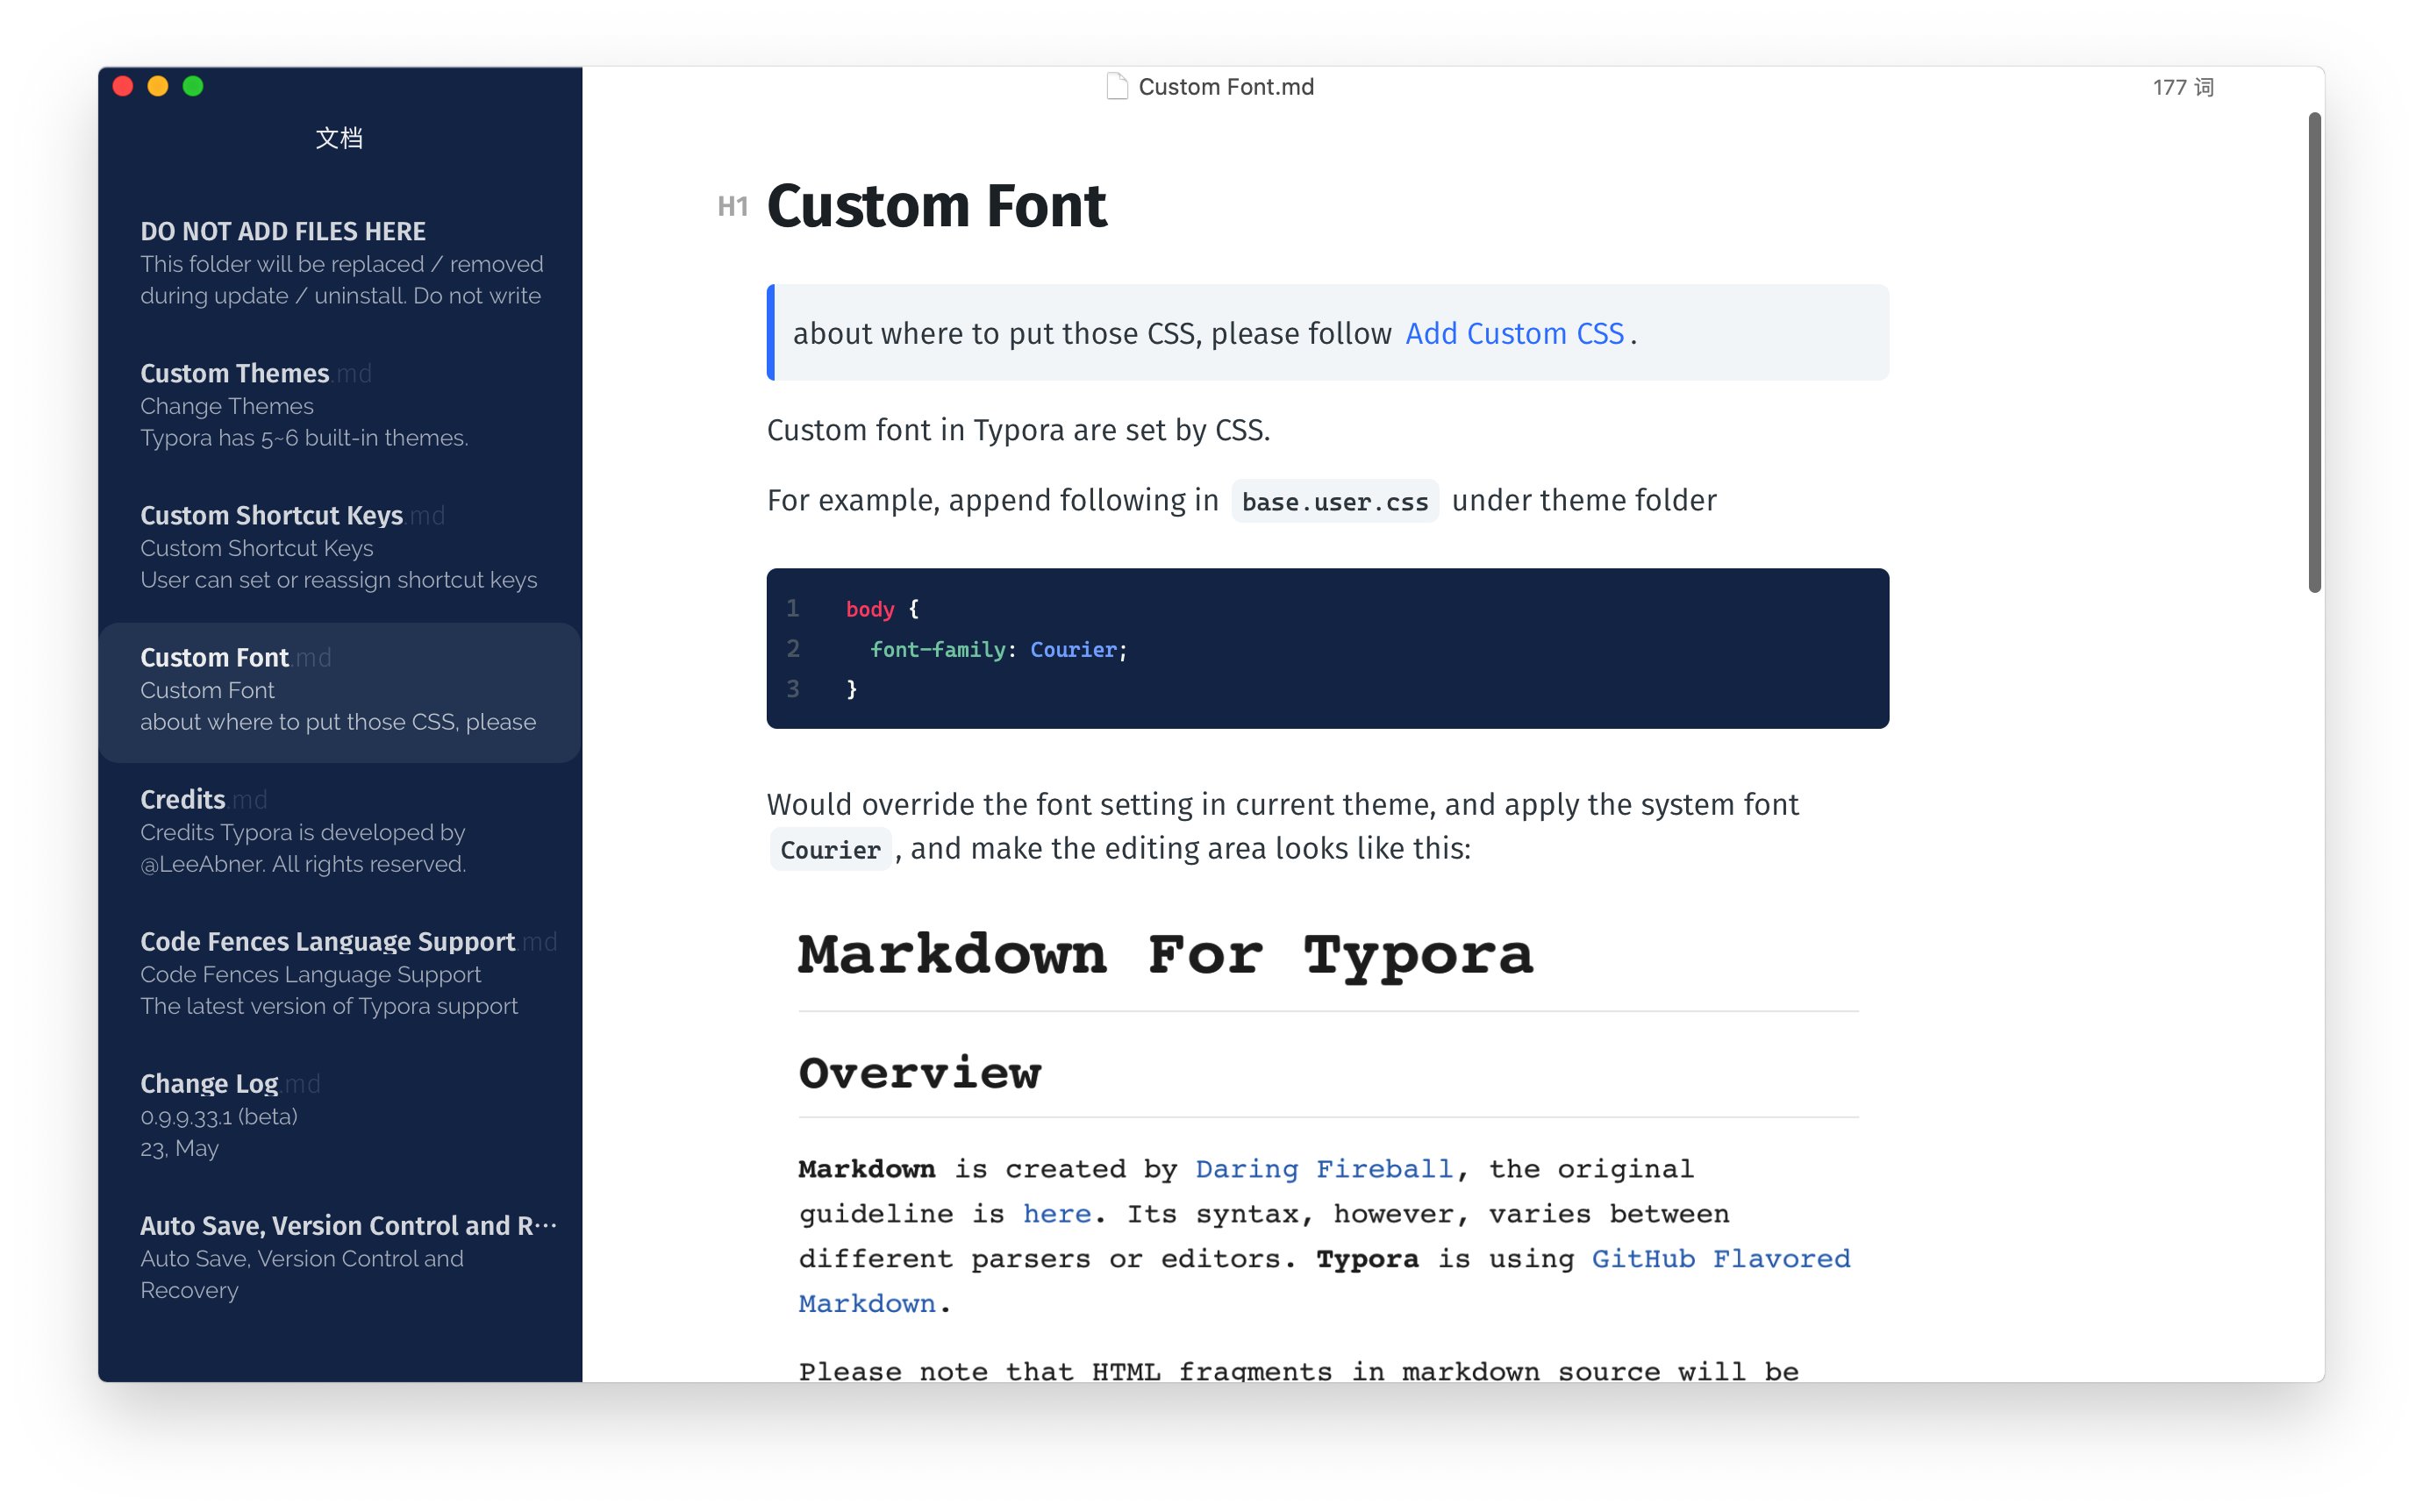Click the vertical scrollbar thumb
This screenshot has height=1512, width=2423.
pos(2314,352)
